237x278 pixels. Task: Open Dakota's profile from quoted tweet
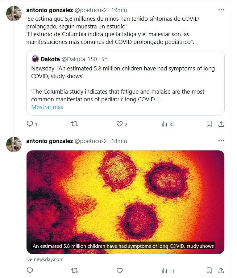50,59
